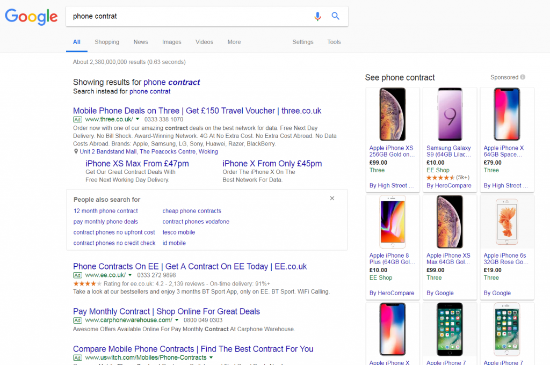This screenshot has width=550, height=365.
Task: Open iPhone X From Only £45pm sitelink
Action: (x=272, y=163)
